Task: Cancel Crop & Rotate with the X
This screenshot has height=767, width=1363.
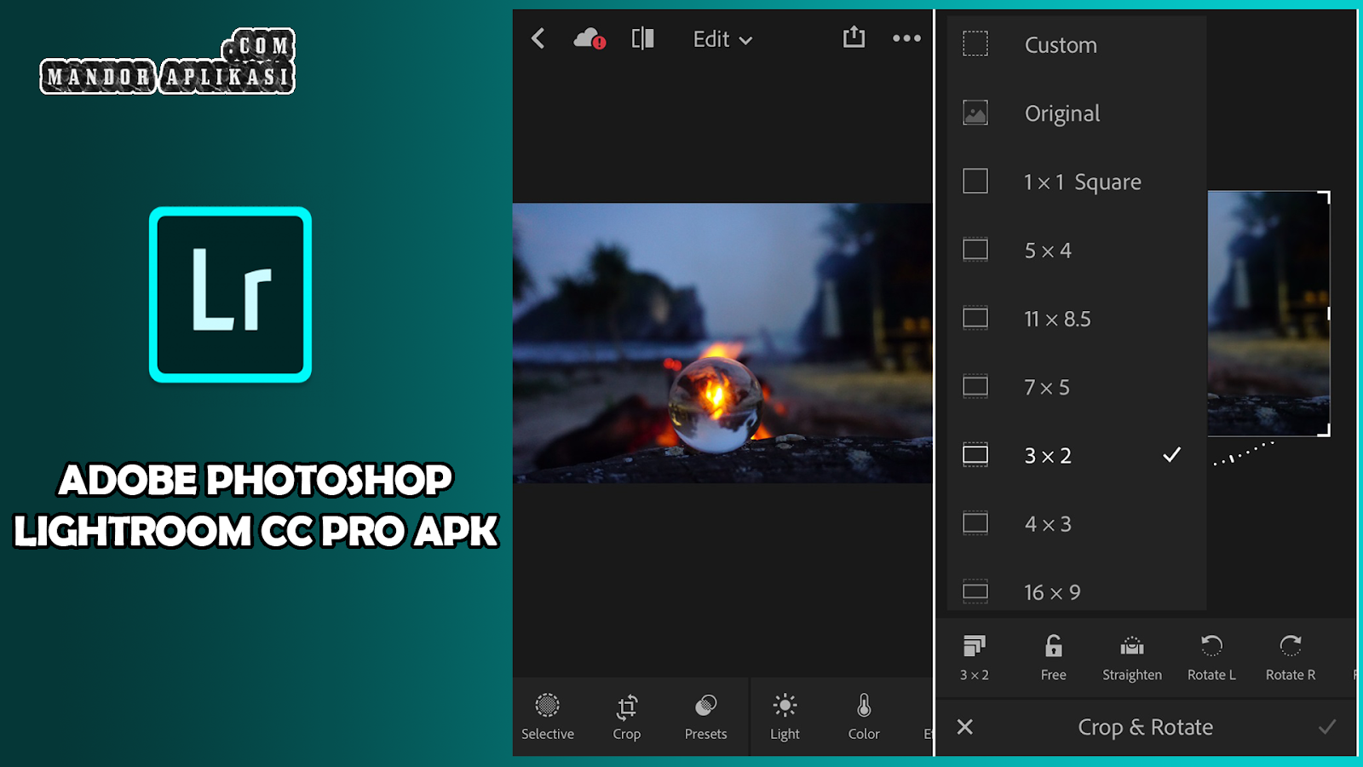Action: (964, 727)
